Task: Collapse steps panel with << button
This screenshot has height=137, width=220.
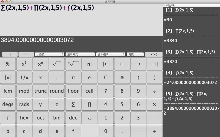Action: (x=154, y=54)
